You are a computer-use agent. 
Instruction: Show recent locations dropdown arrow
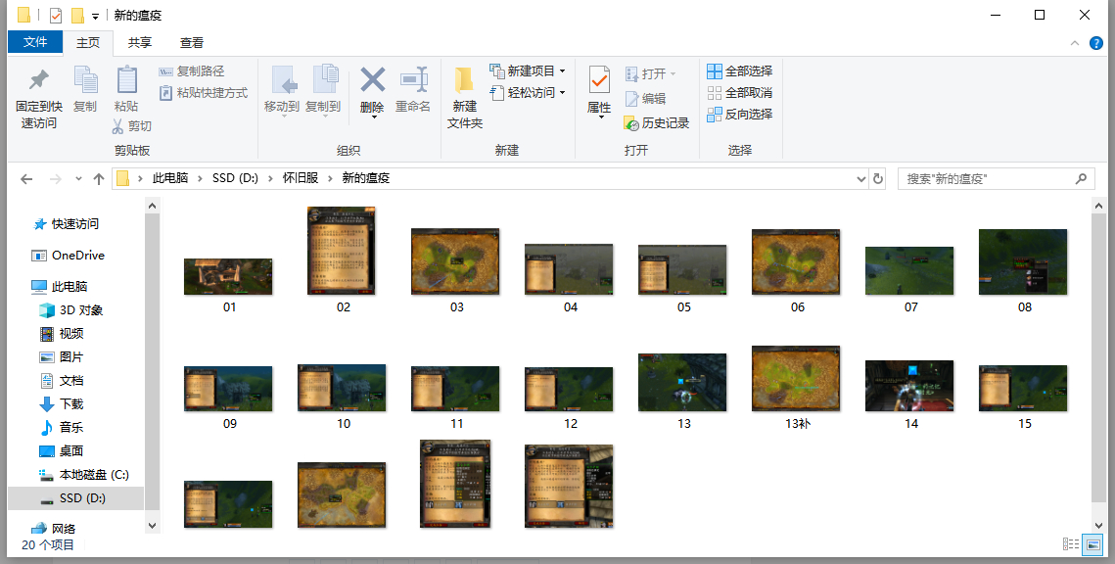(x=78, y=178)
